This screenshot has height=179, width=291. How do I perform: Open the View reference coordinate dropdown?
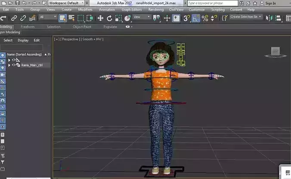pyautogui.click(x=142, y=17)
